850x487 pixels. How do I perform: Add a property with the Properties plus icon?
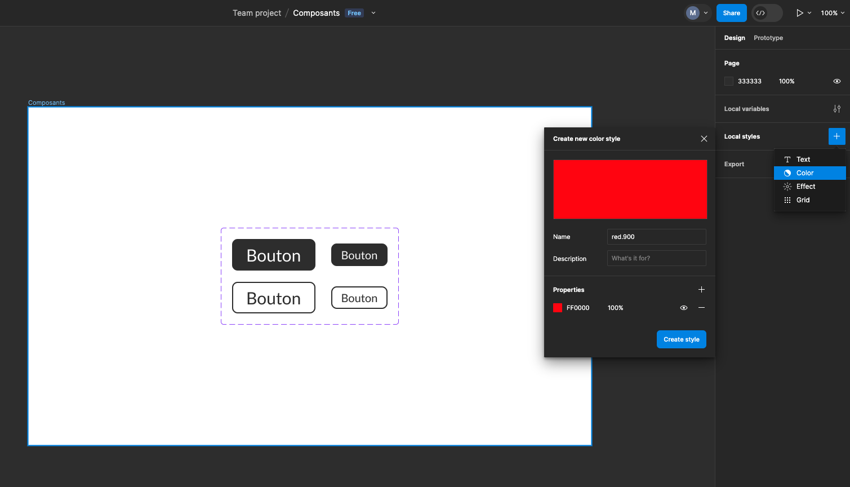(701, 290)
